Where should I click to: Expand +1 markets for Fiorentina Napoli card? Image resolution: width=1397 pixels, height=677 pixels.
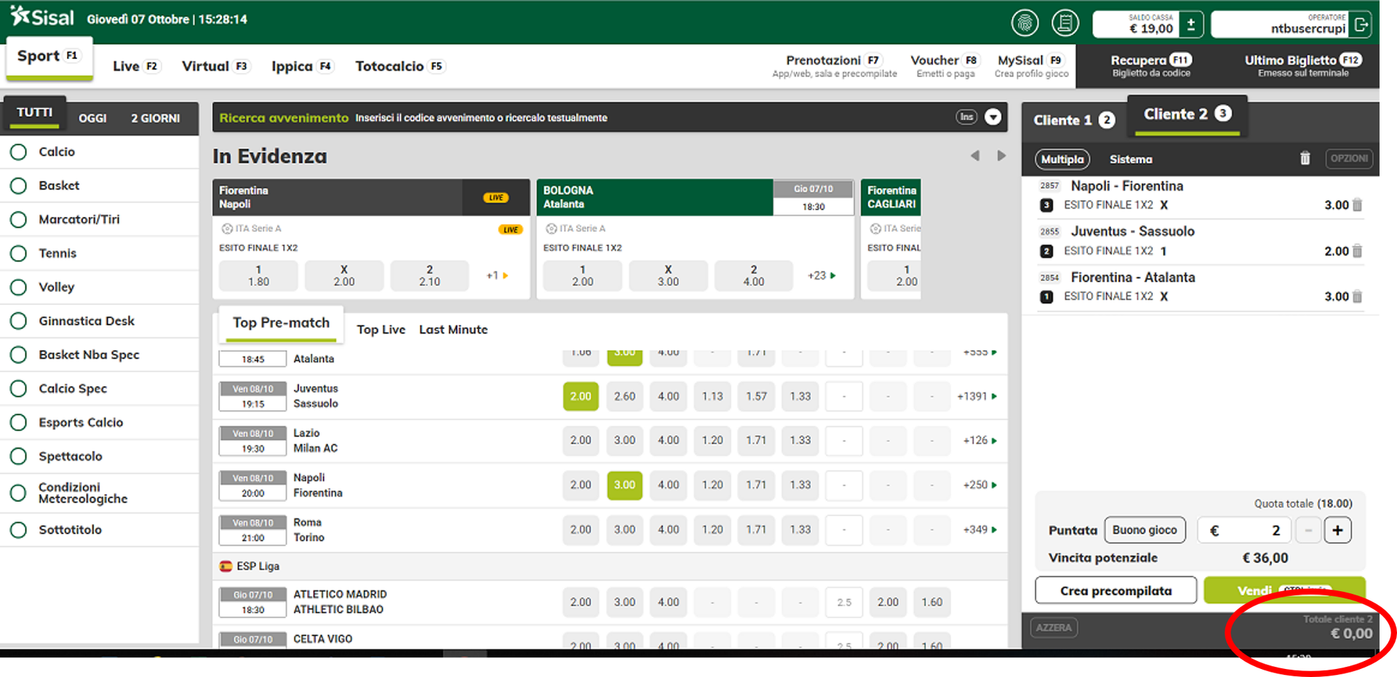[498, 275]
